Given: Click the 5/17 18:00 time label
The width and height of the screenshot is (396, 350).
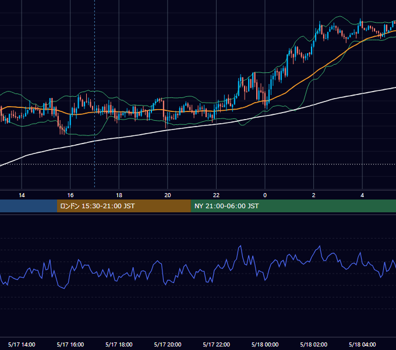Looking at the screenshot, I should (119, 344).
